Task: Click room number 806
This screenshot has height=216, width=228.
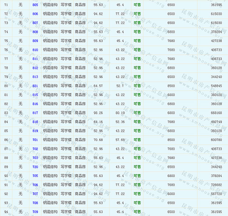Action: [35, 14]
